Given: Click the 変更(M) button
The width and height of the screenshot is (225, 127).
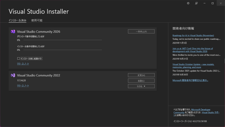Looking at the screenshot, I should pos(141,75).
